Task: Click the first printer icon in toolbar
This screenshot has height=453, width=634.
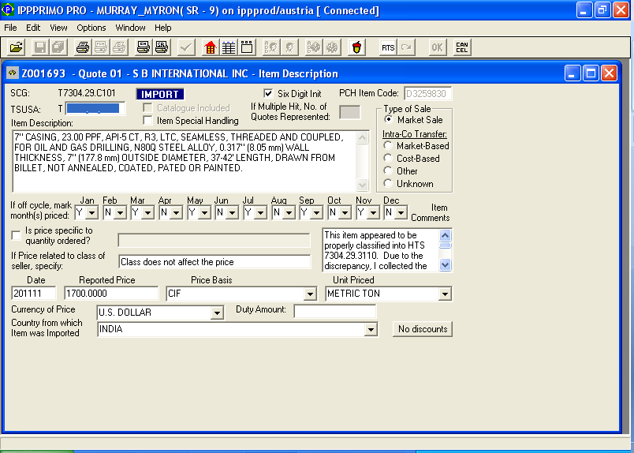Action: 83,47
